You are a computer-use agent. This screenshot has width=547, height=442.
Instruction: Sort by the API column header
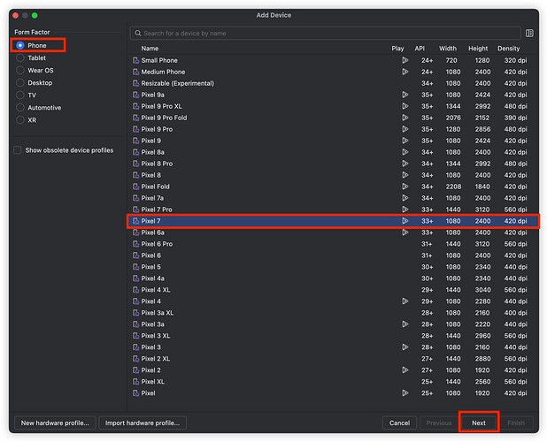point(420,49)
